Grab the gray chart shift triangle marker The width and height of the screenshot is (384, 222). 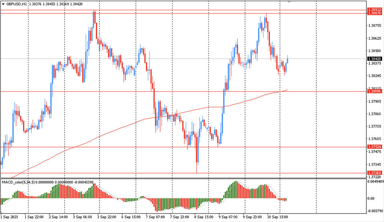coord(289,2)
